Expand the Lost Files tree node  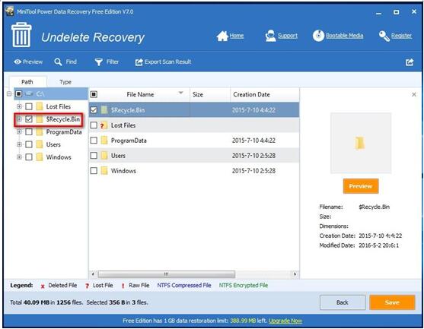coord(19,106)
